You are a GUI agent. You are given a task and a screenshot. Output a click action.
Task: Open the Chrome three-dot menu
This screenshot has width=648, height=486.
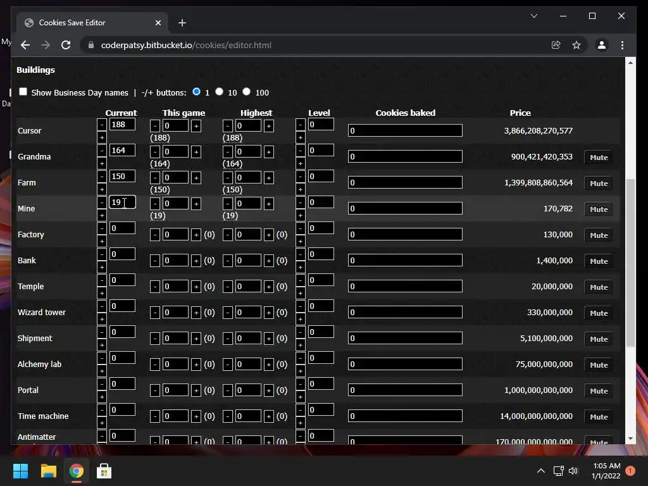(x=623, y=45)
